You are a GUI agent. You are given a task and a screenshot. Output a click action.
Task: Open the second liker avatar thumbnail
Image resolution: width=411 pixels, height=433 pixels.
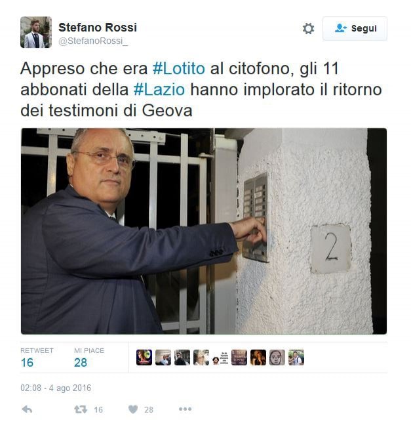click(163, 358)
